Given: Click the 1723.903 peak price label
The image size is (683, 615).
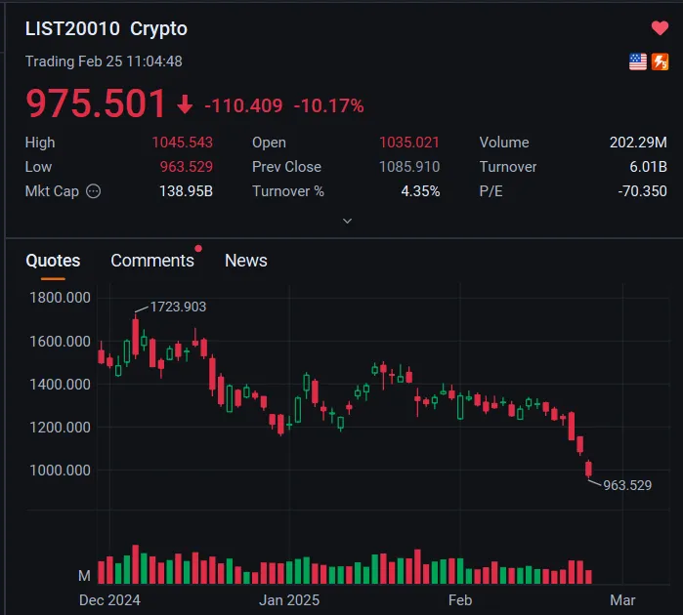Looking at the screenshot, I should click(x=178, y=307).
